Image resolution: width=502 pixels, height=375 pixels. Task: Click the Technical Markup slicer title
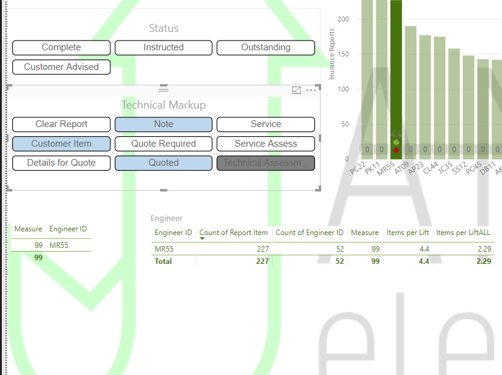pos(164,105)
